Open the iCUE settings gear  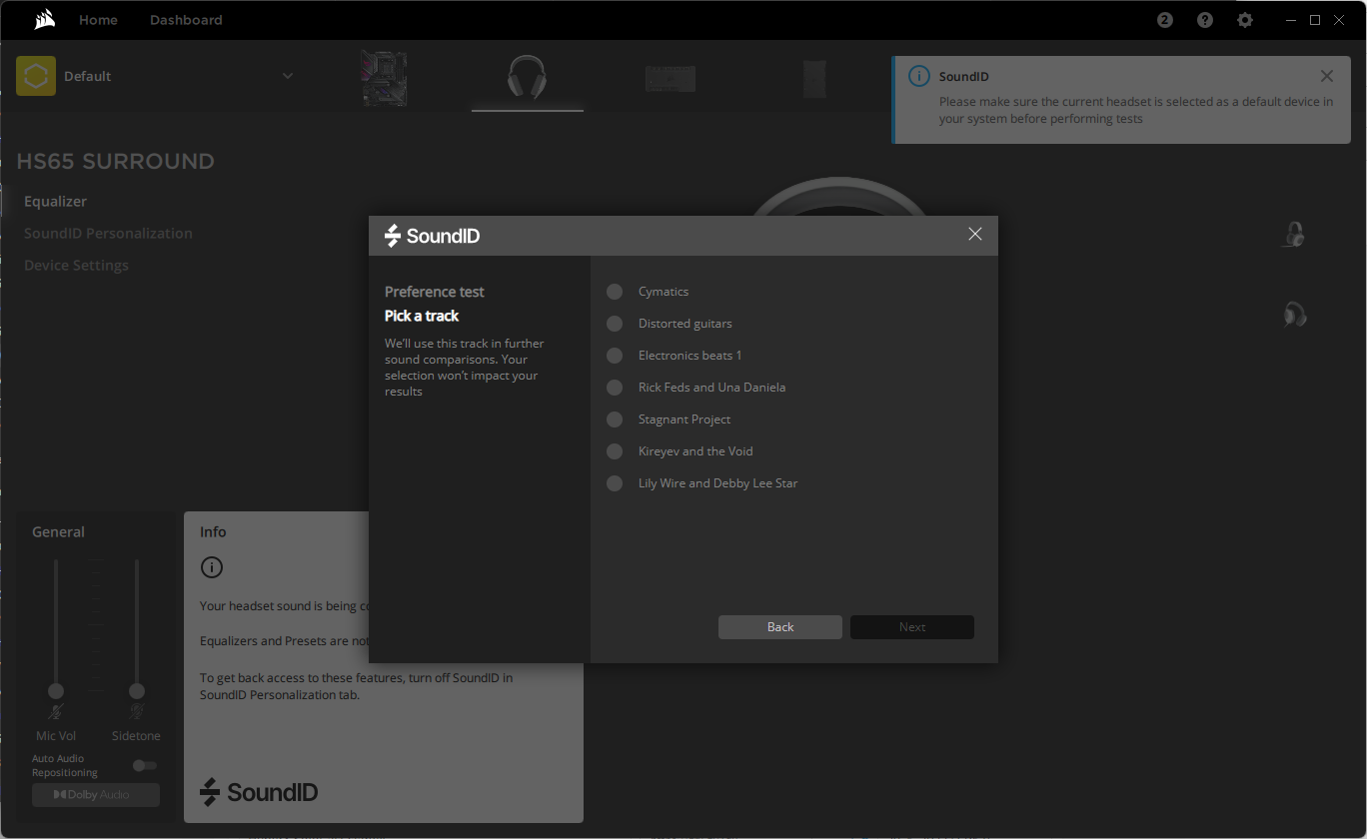(1245, 20)
